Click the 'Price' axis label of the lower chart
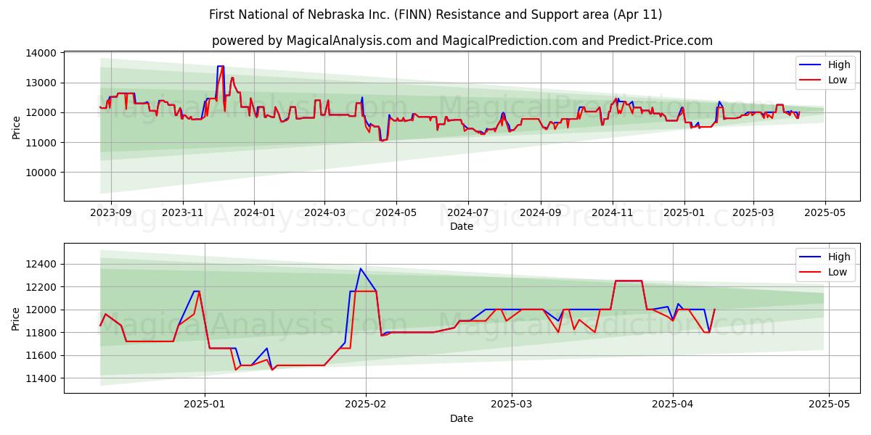The height and width of the screenshot is (435, 871). (17, 318)
